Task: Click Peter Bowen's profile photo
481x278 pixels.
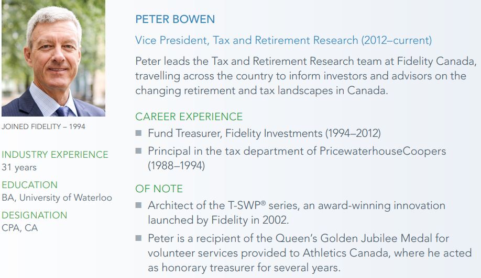Action: [53, 57]
